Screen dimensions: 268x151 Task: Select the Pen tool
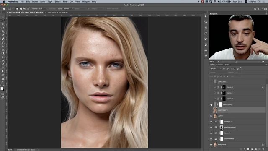point(3,64)
